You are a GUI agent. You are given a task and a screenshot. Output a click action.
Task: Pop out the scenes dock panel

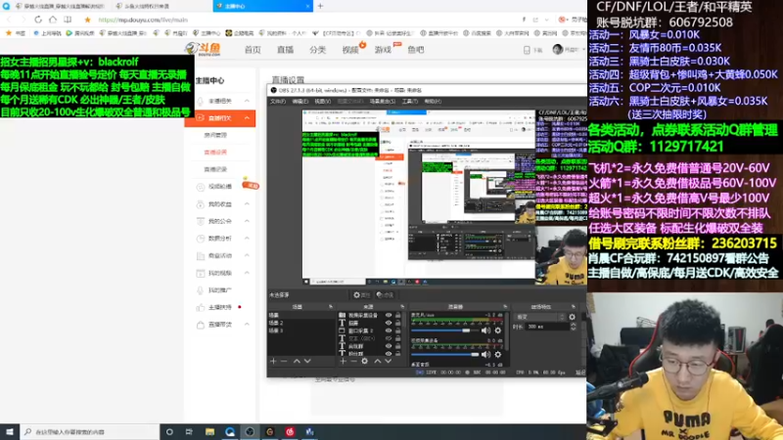[x=330, y=306]
